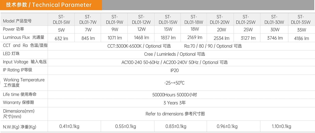The image size is (315, 133).
Task: Click the Dimensions(mm) 尺寸 label
Action: (19, 114)
